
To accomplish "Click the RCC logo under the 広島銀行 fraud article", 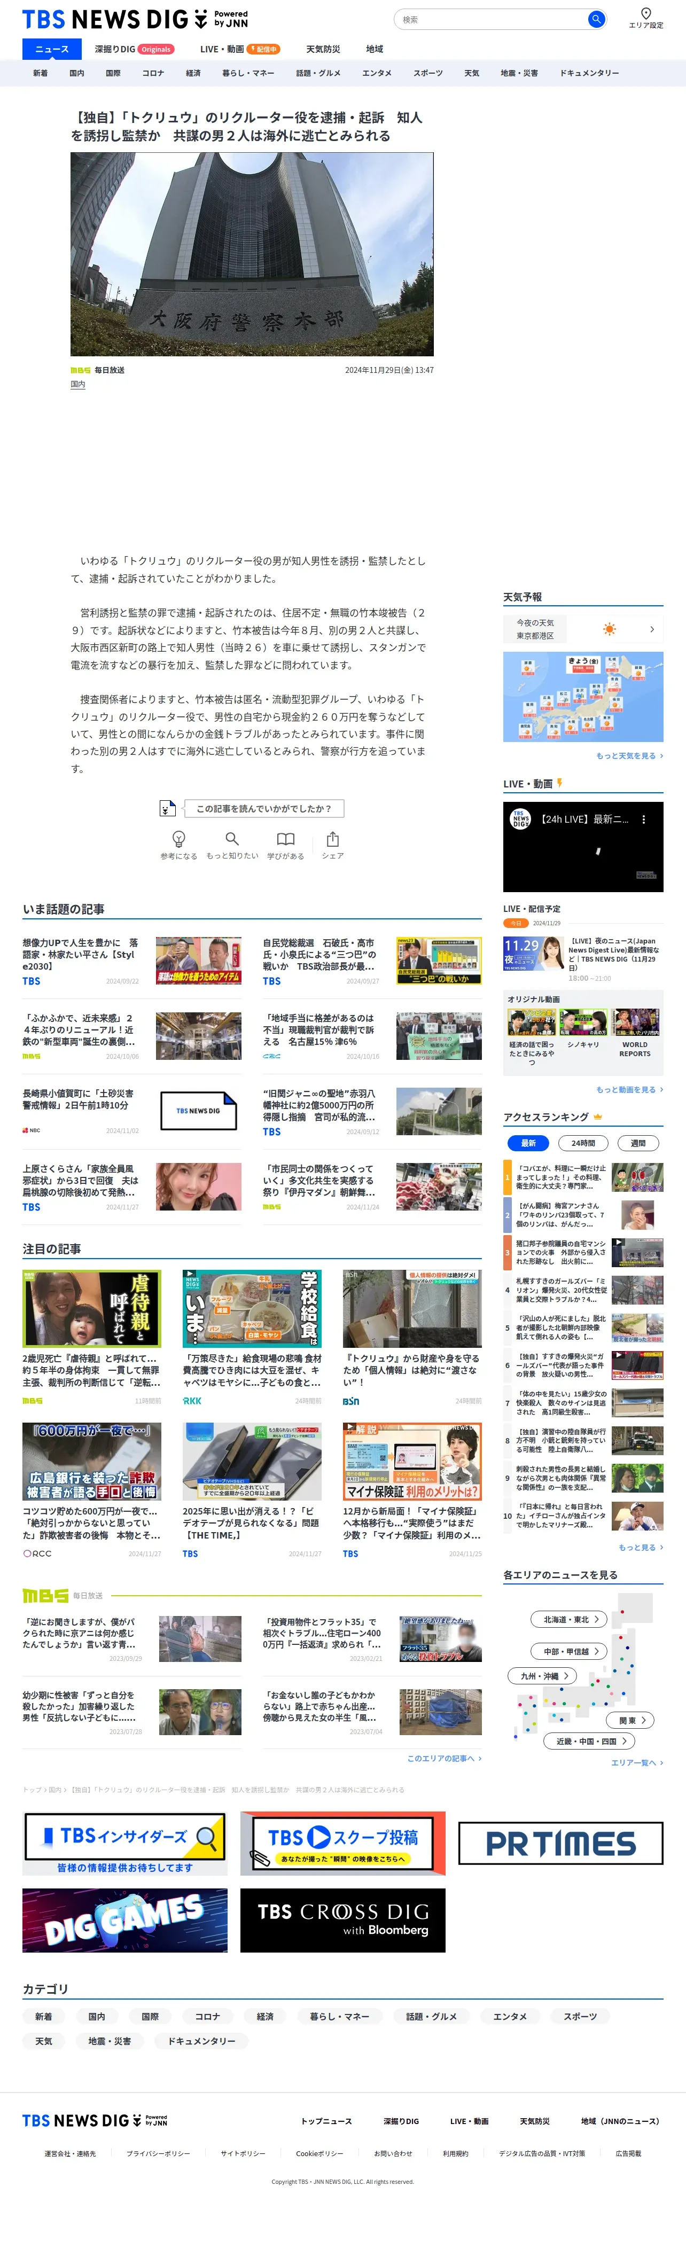I will [x=37, y=1553].
